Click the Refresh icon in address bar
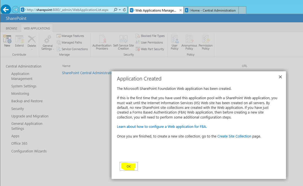303x186 pixels. tap(124, 10)
